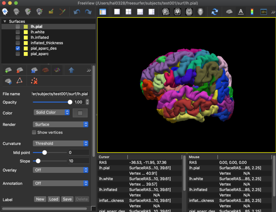Click the Opacity slider handle
276x212 pixels.
coord(70,102)
